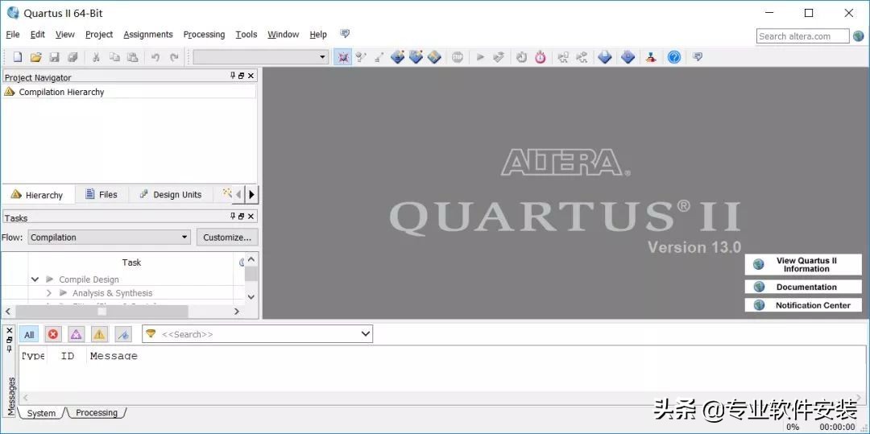Toggle the flagged messages filter icon
The width and height of the screenshot is (870, 434).
click(123, 334)
